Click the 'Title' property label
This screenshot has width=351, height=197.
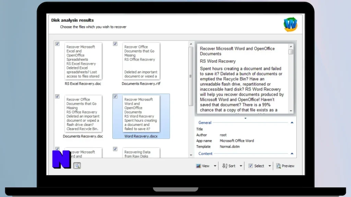(199, 129)
